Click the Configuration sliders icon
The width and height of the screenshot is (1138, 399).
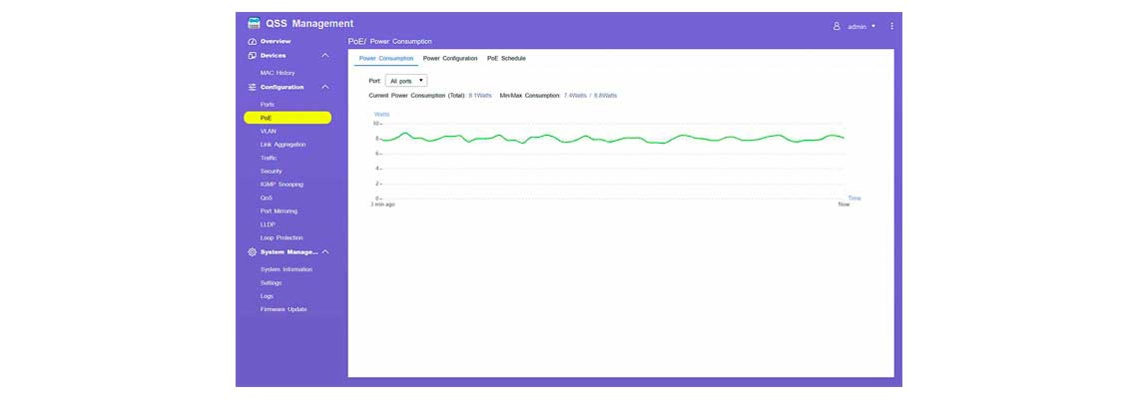click(x=252, y=87)
